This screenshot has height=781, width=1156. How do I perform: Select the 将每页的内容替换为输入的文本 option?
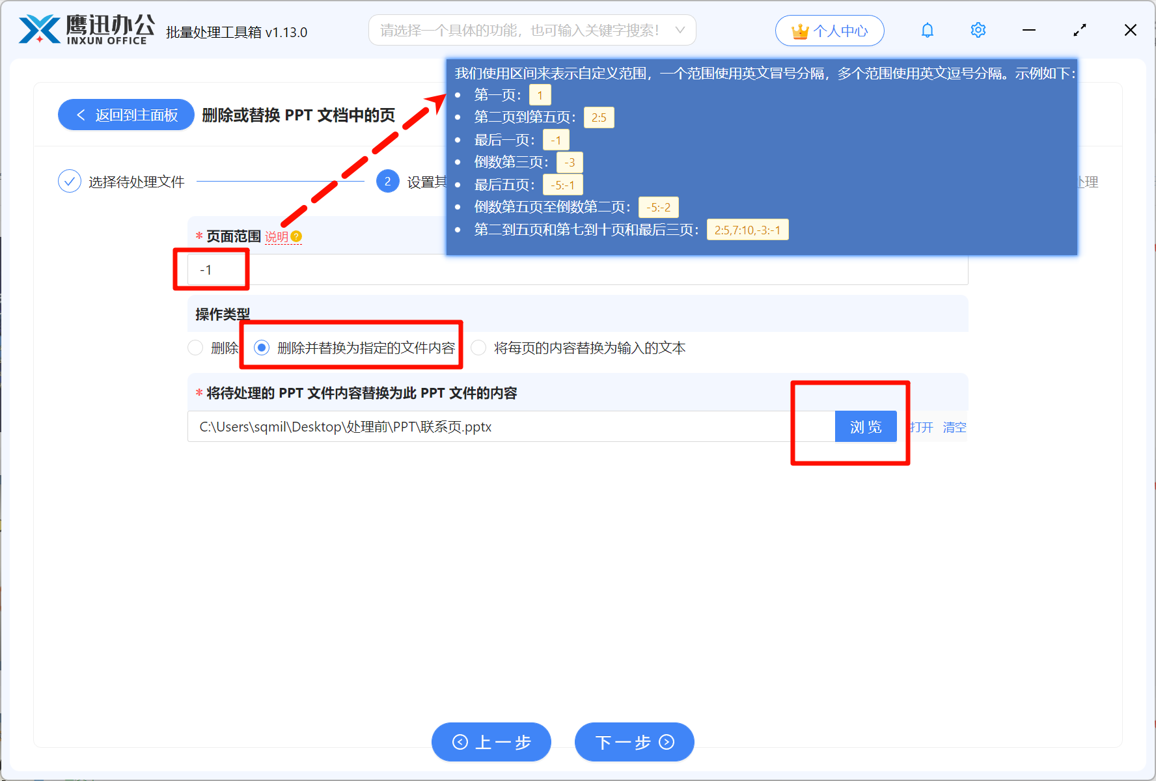[x=479, y=348]
